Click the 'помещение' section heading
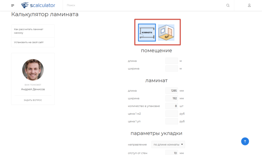 [x=157, y=50]
